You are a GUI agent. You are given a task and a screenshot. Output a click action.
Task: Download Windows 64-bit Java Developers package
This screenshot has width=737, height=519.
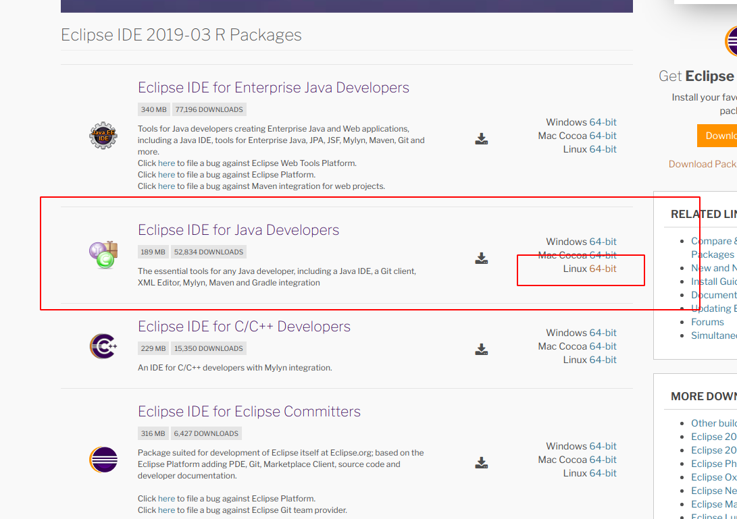[603, 242]
